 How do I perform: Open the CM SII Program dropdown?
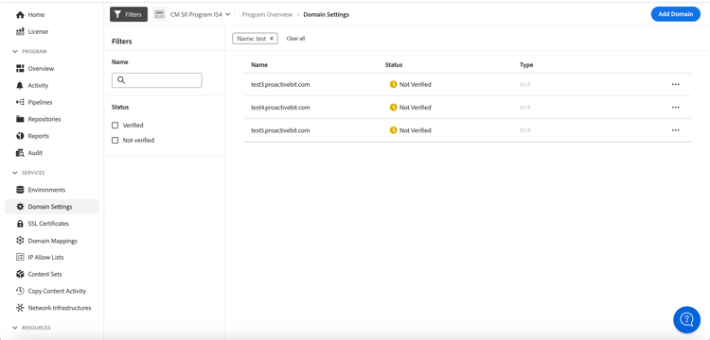click(200, 14)
